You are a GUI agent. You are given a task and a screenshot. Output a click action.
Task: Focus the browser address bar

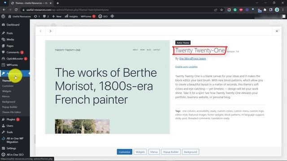click(x=117, y=10)
